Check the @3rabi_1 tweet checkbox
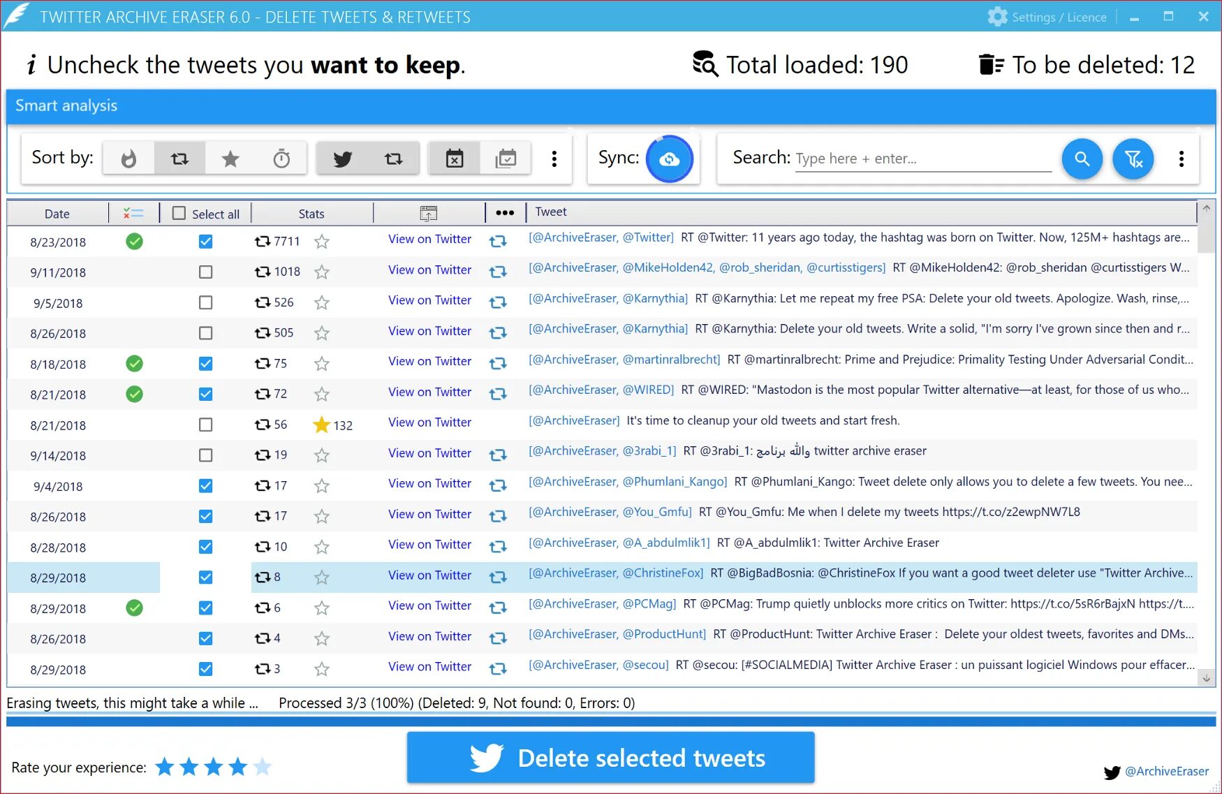 (205, 455)
